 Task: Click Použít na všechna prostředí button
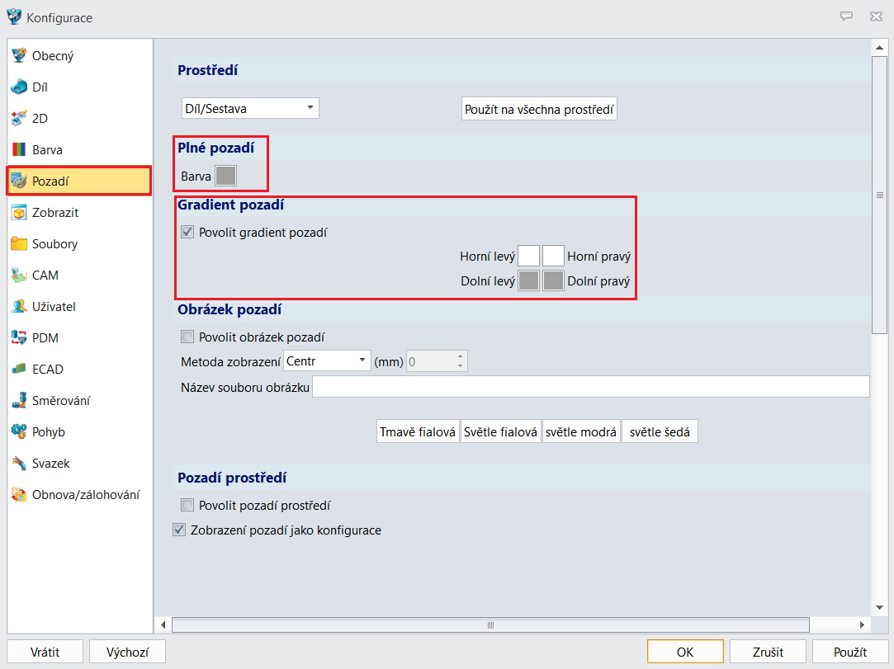point(539,109)
